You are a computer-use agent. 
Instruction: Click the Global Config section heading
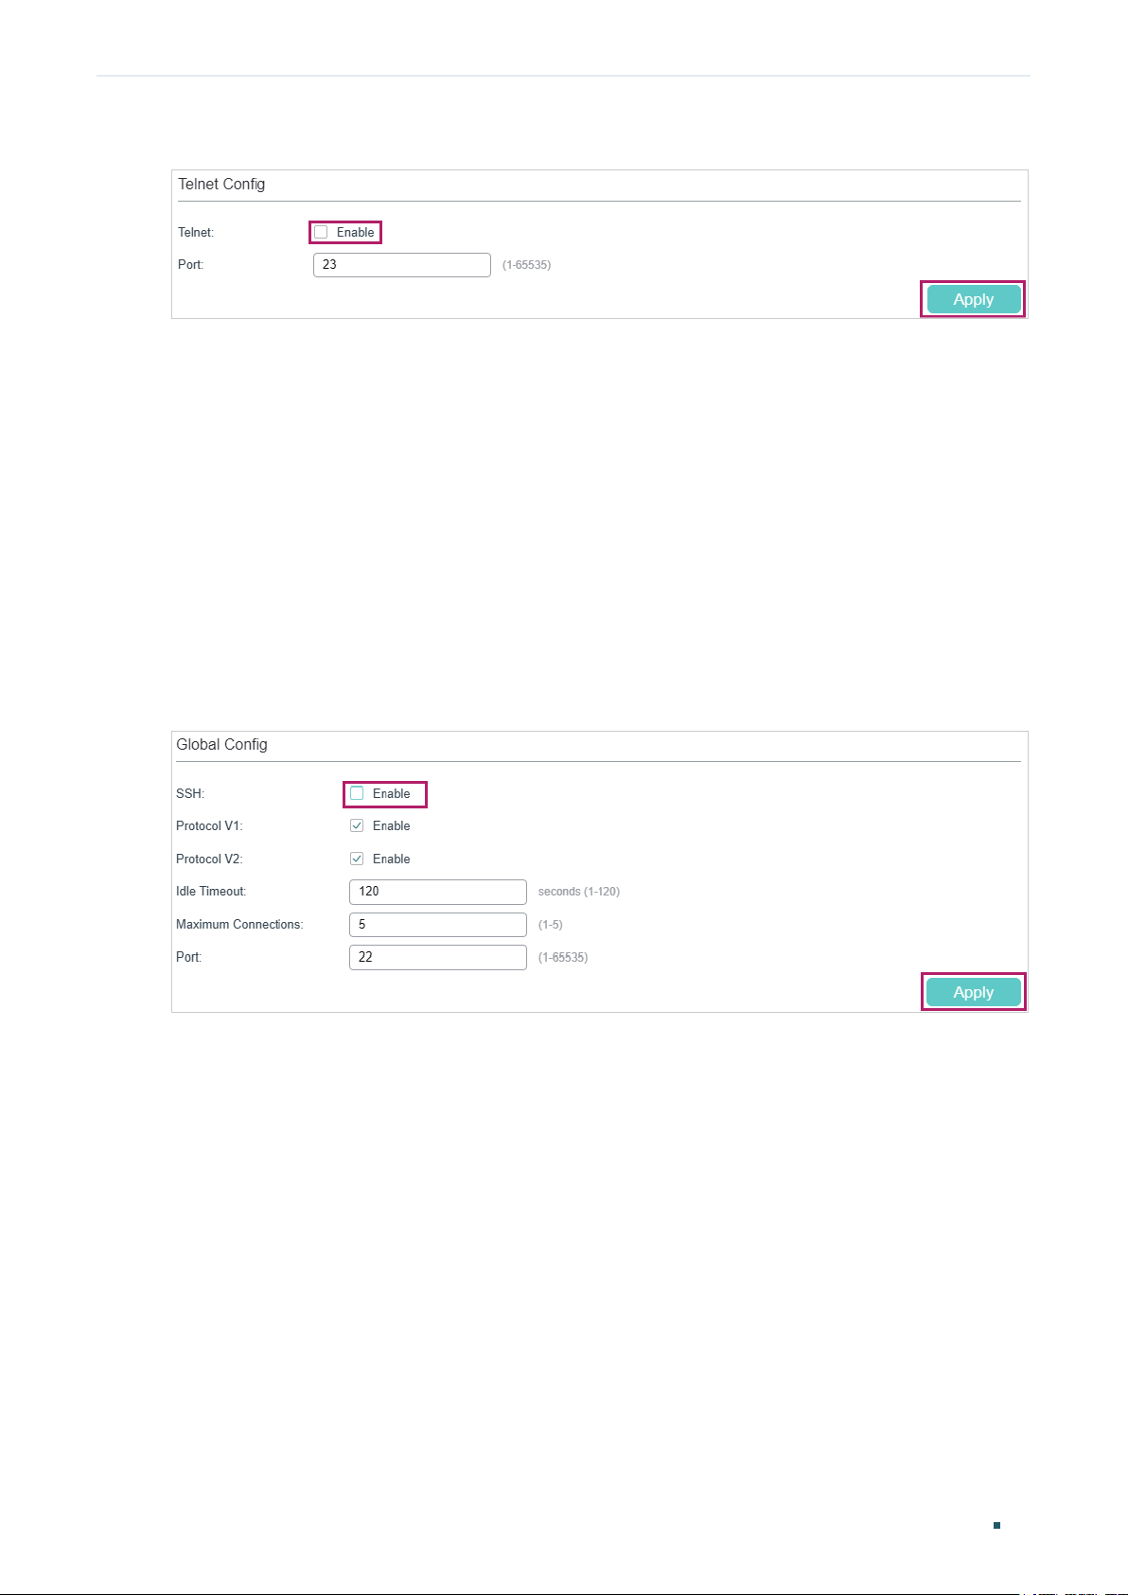(221, 744)
